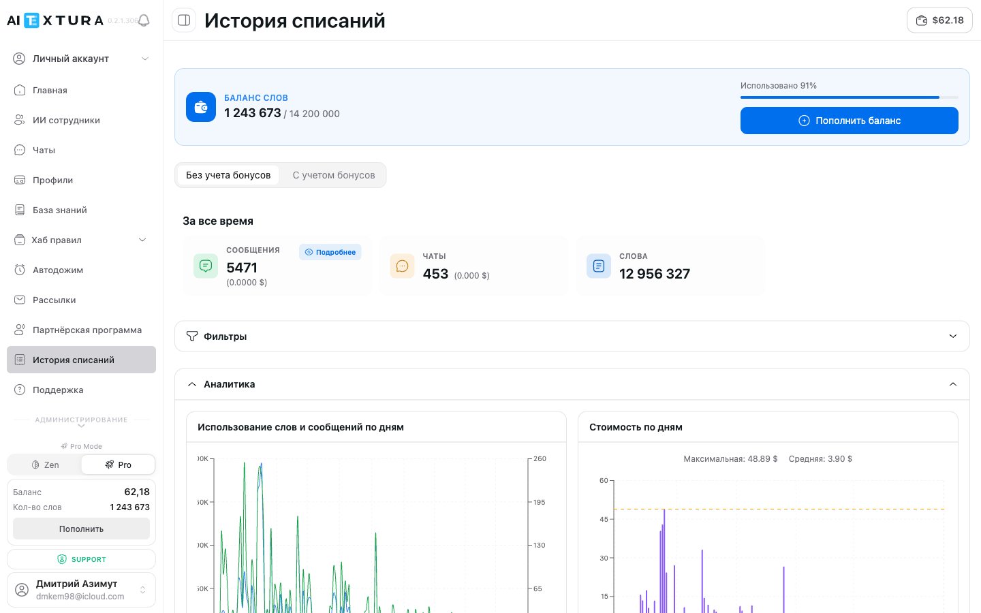The width and height of the screenshot is (981, 613).
Task: Open Главная in the sidebar
Action: tap(81, 90)
